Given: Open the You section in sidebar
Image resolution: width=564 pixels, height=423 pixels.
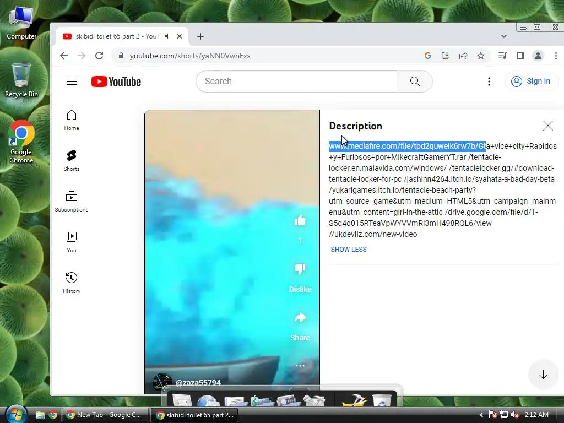Looking at the screenshot, I should (x=72, y=242).
